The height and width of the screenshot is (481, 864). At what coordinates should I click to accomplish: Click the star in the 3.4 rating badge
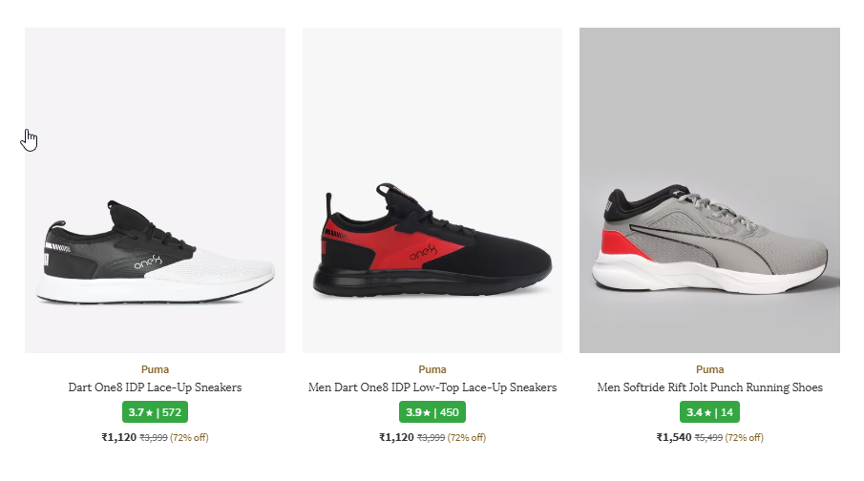707,413
